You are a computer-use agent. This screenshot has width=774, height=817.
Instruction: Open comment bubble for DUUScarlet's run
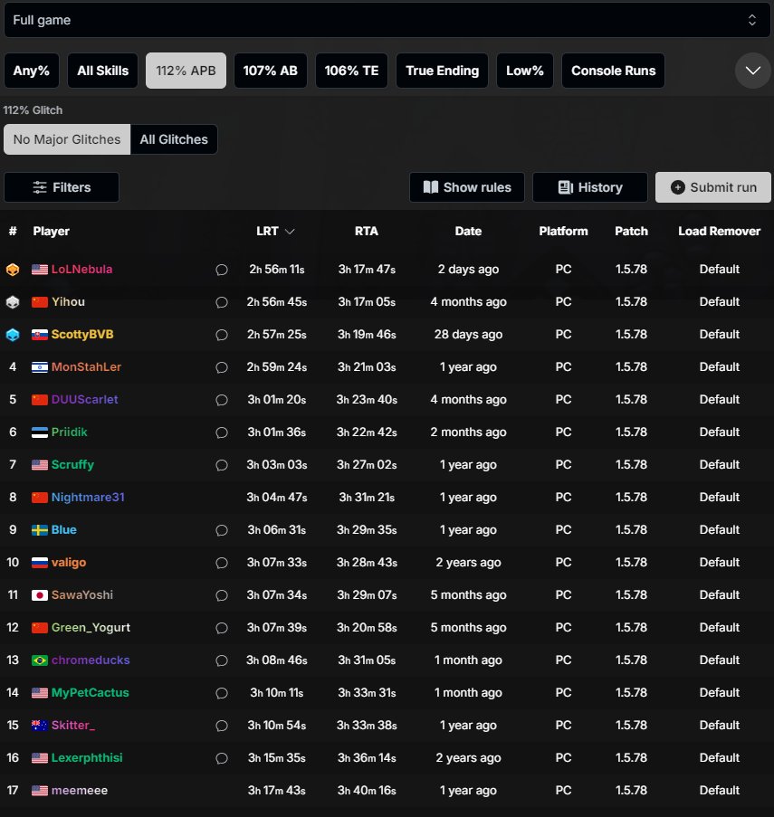(222, 400)
